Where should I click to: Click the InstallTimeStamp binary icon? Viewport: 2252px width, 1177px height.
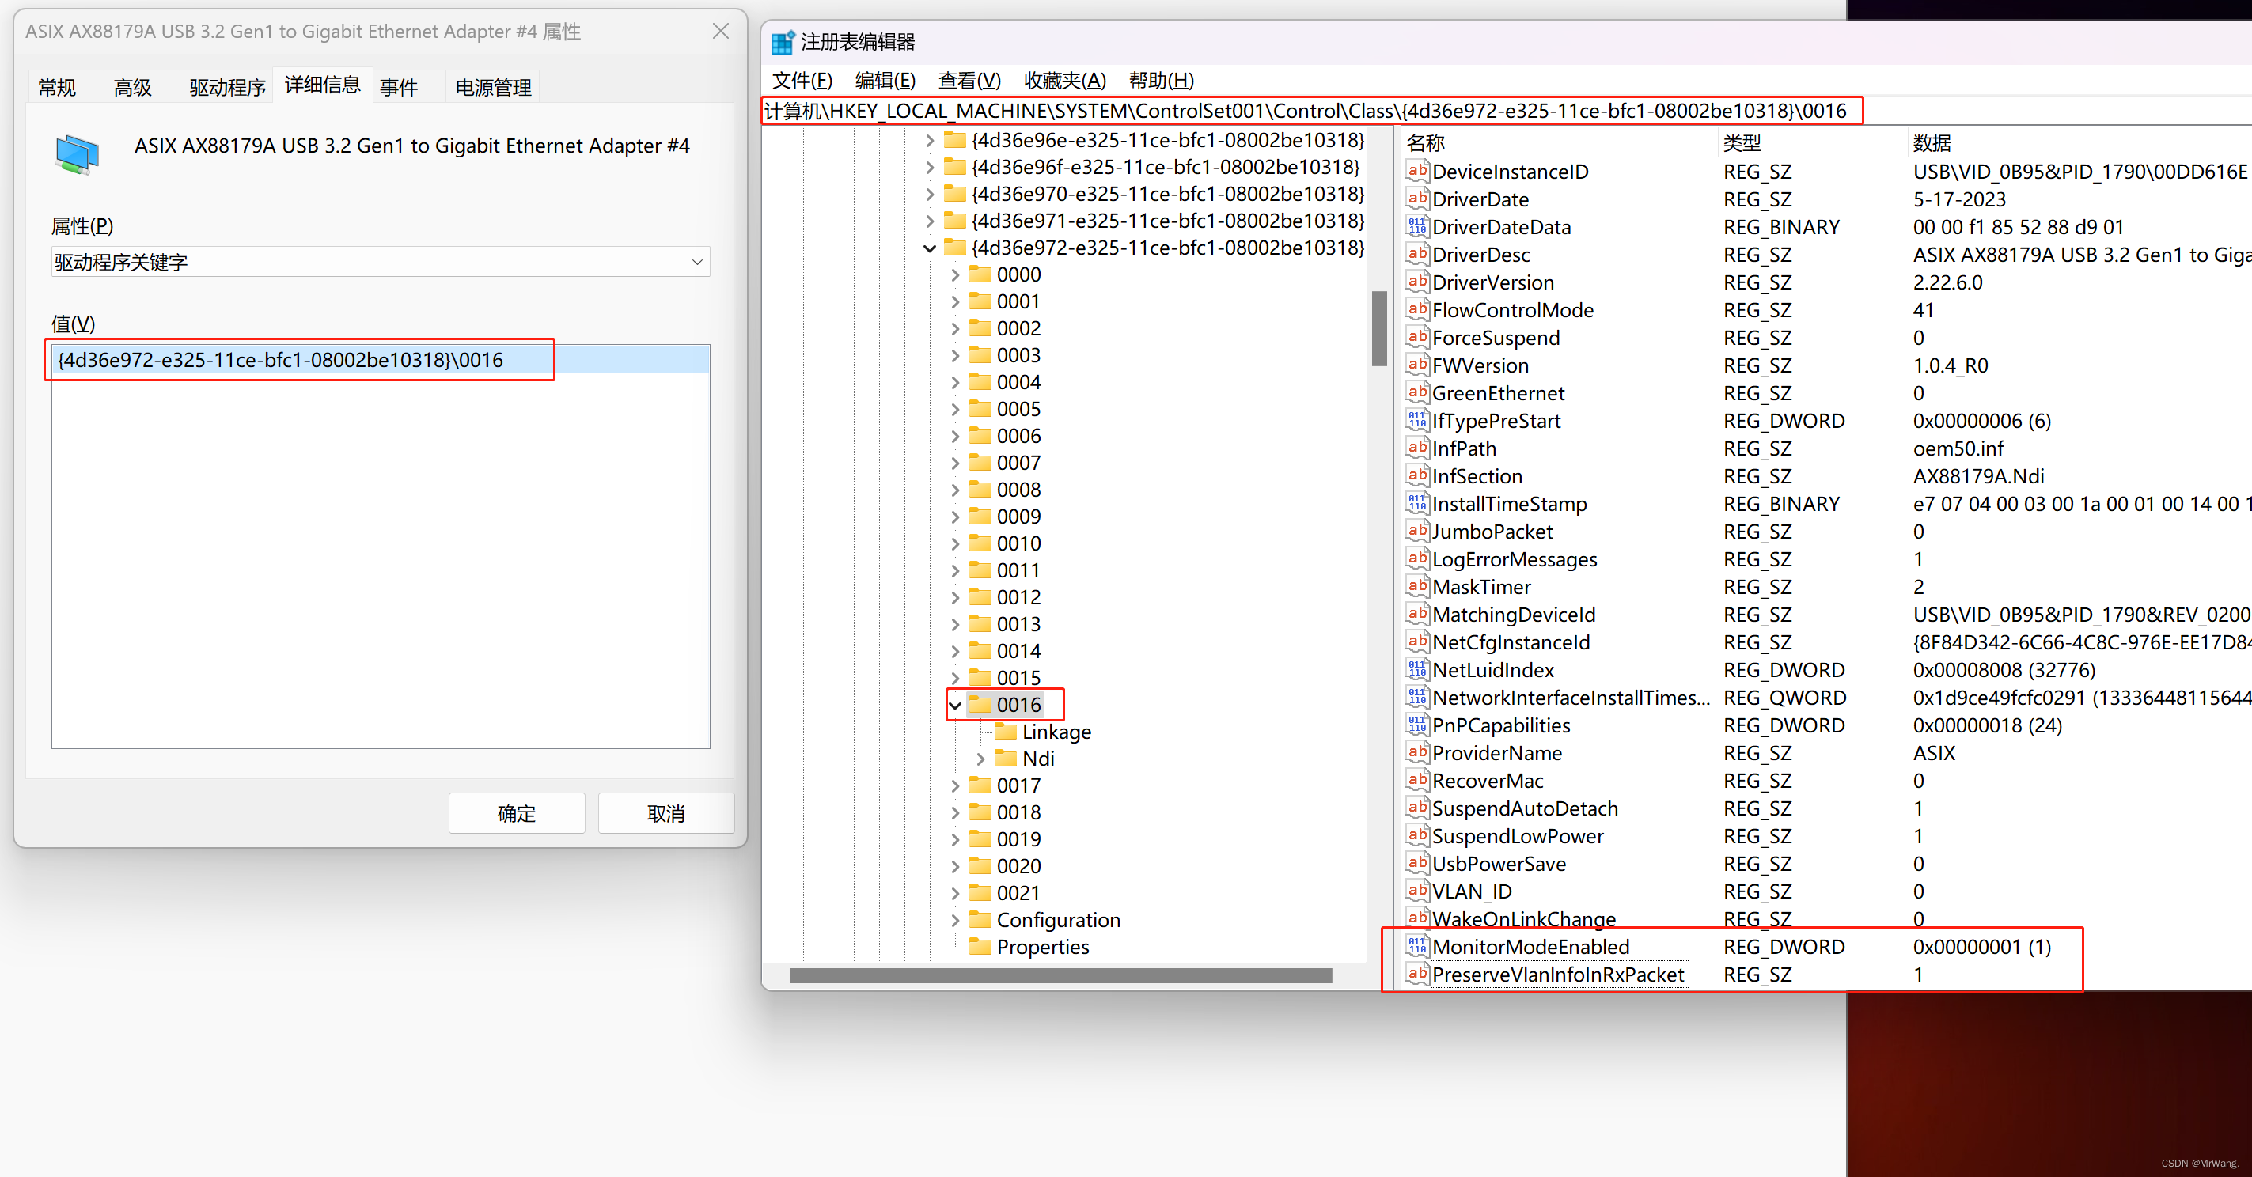point(1417,503)
